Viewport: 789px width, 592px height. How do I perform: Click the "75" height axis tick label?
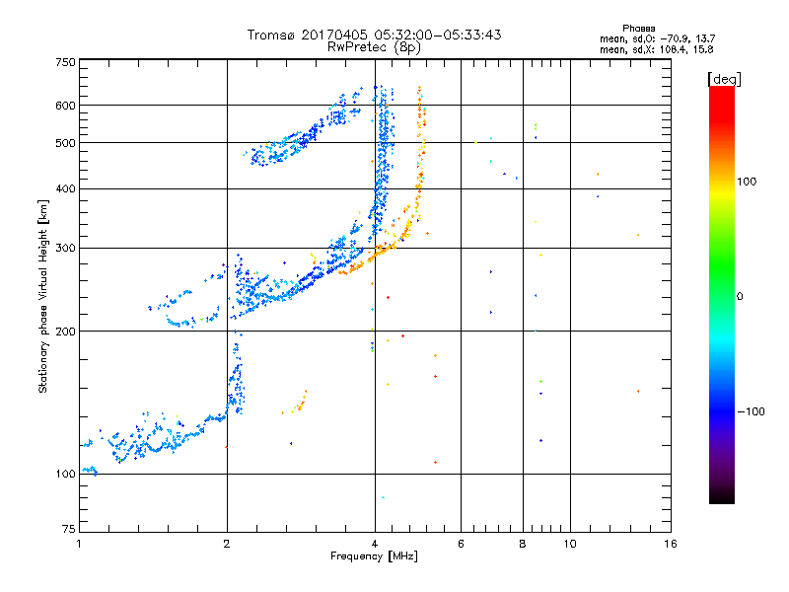pos(69,529)
